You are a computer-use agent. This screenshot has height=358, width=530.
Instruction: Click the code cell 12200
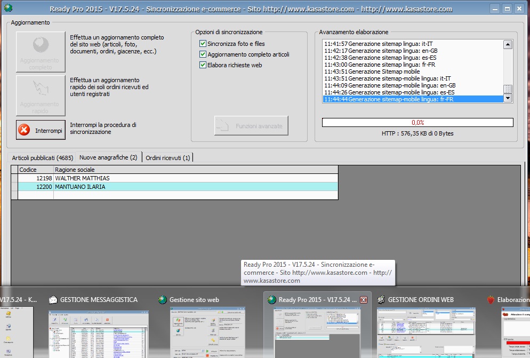pyautogui.click(x=36, y=186)
